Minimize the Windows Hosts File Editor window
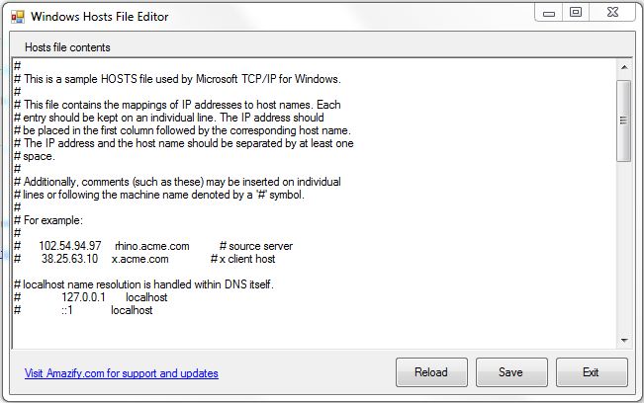 click(550, 12)
